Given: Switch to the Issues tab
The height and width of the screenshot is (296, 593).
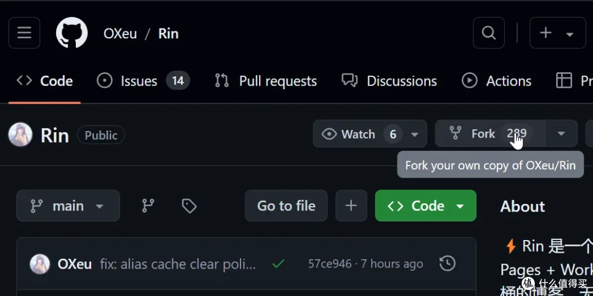Looking at the screenshot, I should pos(143,81).
